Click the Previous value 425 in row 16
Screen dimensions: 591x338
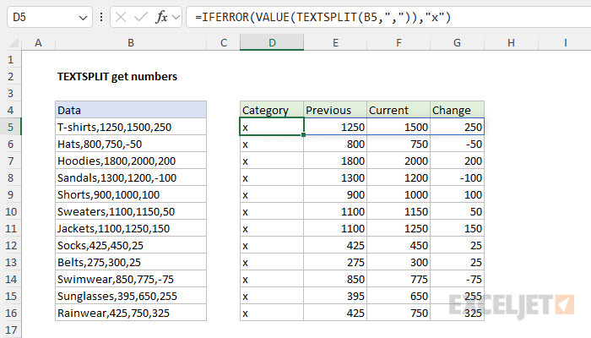point(335,313)
